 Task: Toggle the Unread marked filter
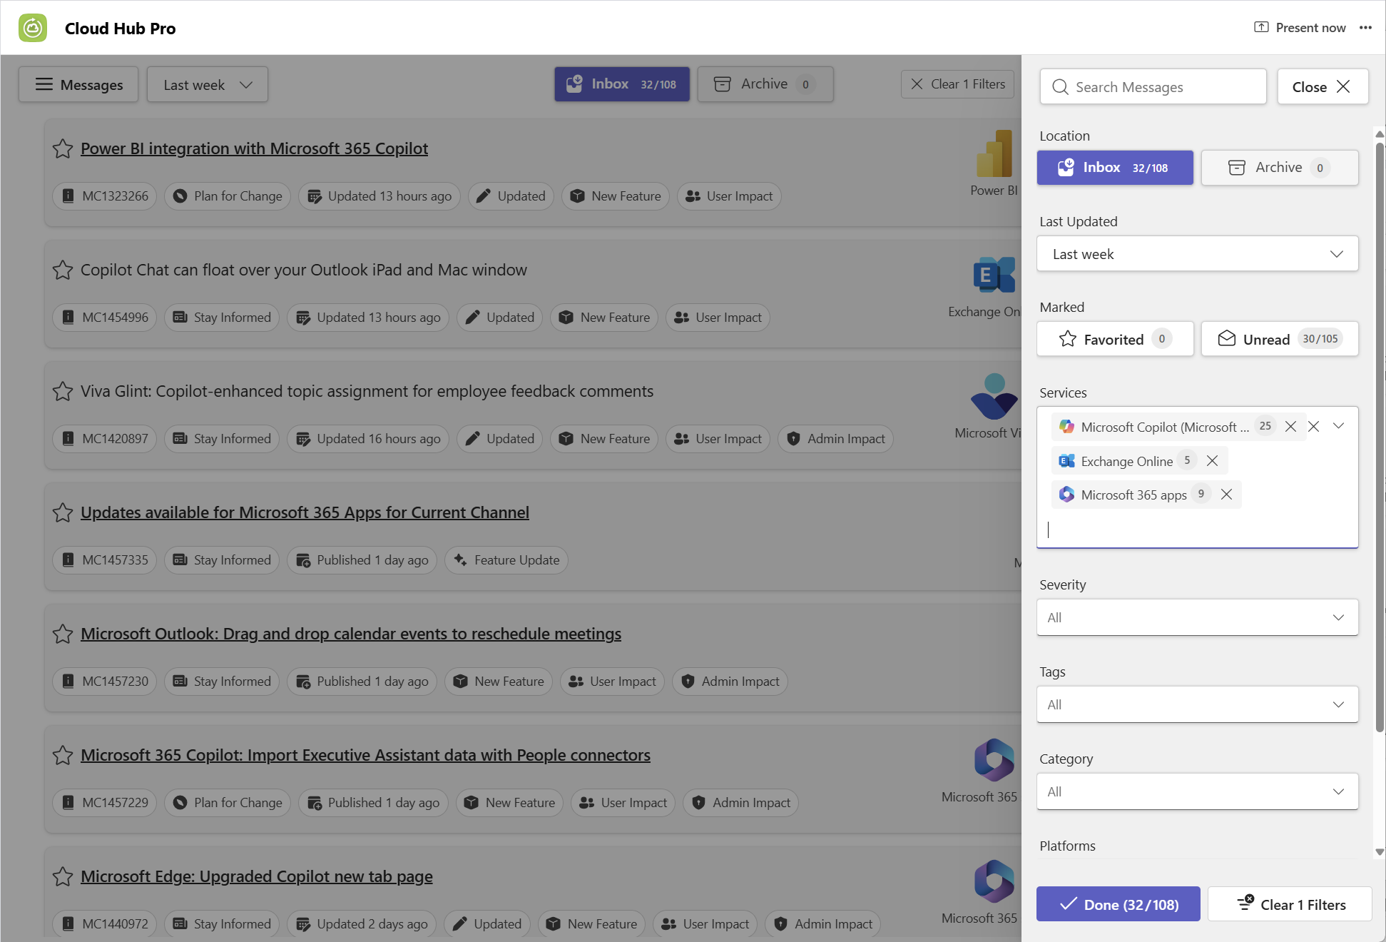1280,339
